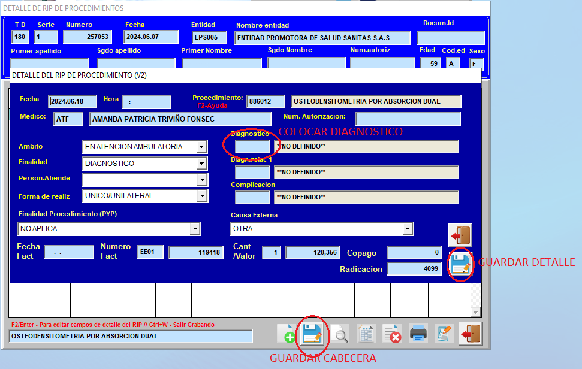Delete the record with the red X document icon
The height and width of the screenshot is (369, 582).
pyautogui.click(x=392, y=334)
